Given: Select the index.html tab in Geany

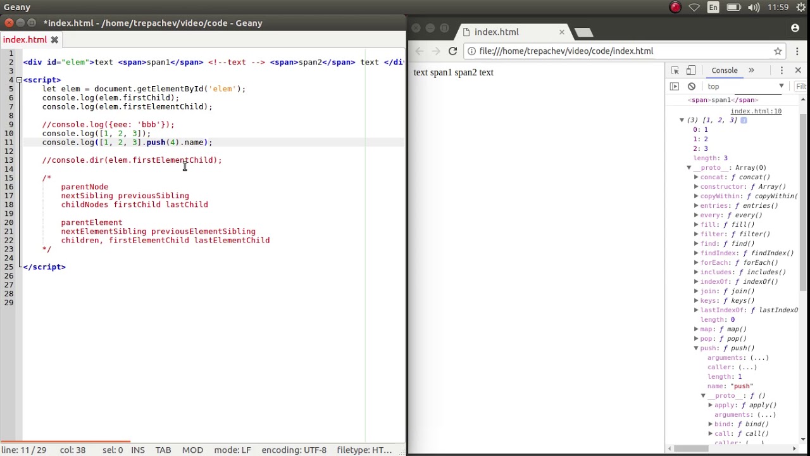Looking at the screenshot, I should pos(25,40).
